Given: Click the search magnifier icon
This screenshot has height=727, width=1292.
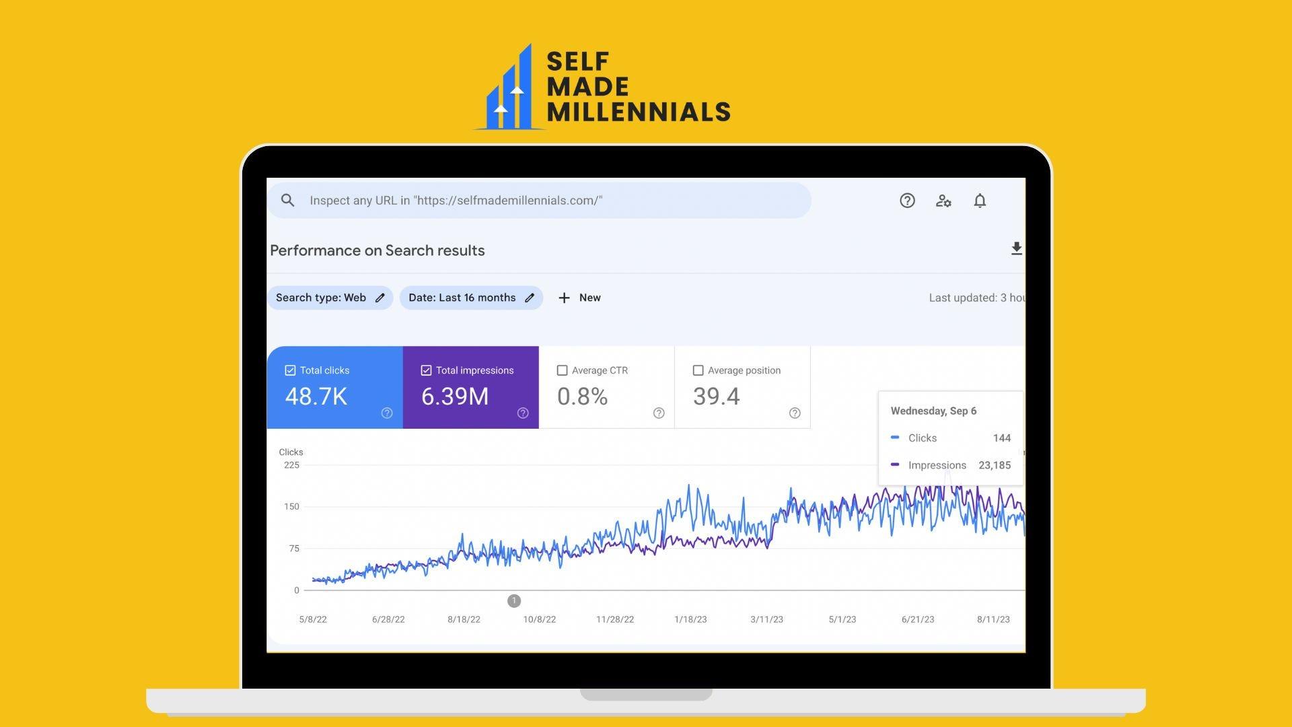Looking at the screenshot, I should coord(289,200).
